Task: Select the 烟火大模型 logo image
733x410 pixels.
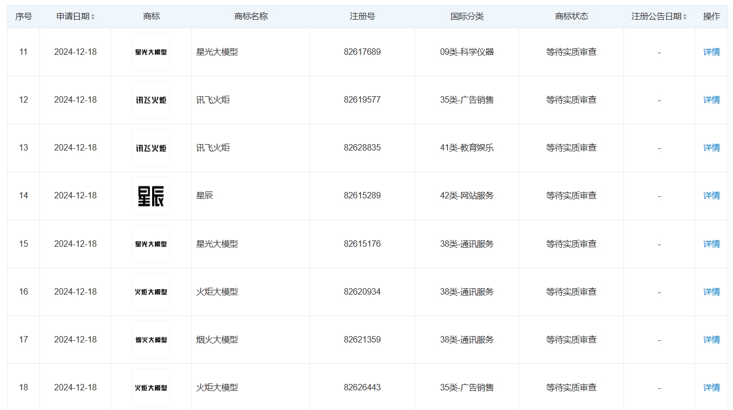Action: click(x=151, y=339)
